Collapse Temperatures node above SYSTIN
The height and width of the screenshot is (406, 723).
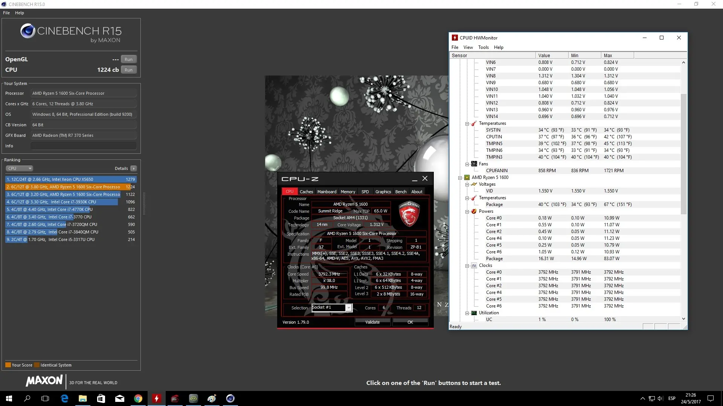pos(467,124)
